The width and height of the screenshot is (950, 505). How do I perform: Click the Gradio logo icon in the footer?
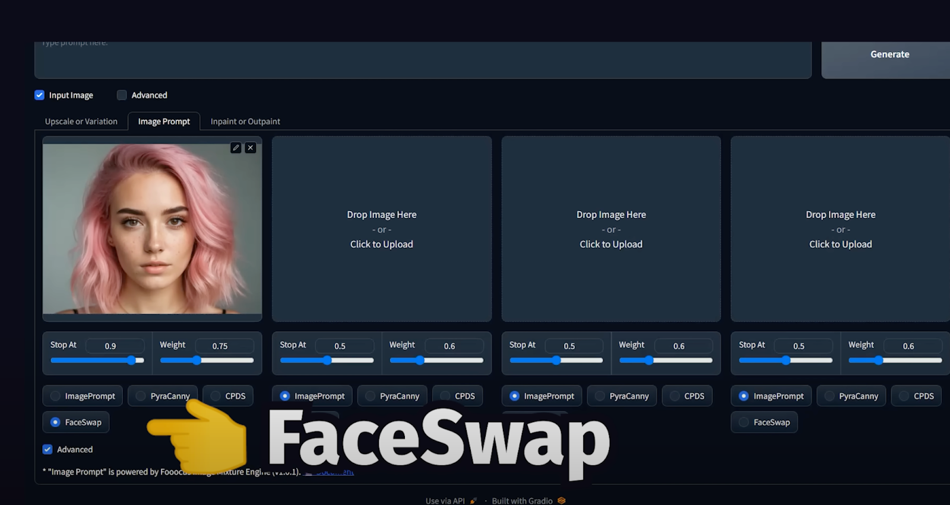(562, 501)
